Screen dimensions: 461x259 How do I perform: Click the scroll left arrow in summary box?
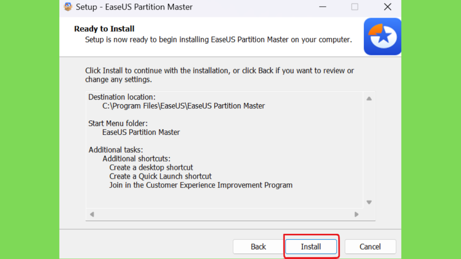click(92, 214)
